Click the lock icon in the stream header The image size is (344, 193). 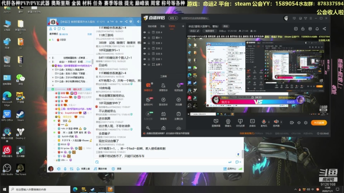[303, 29]
